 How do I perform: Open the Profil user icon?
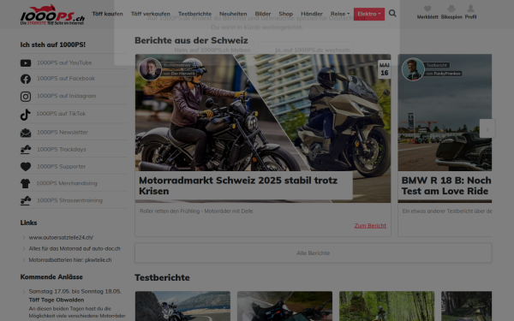tap(470, 9)
